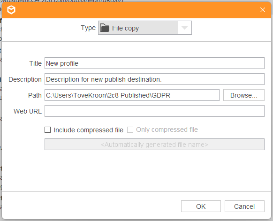273x221 pixels.
Task: Click the Description label
Action: point(25,79)
